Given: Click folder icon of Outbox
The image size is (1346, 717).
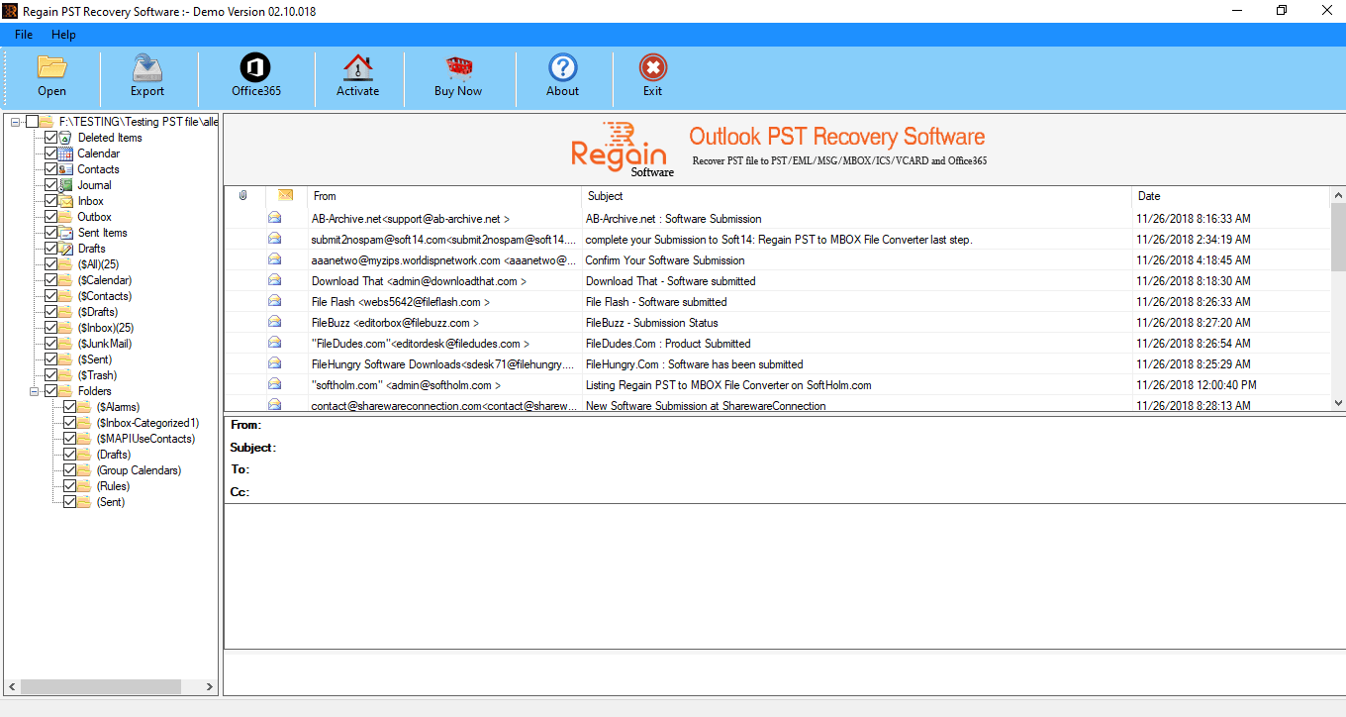Looking at the screenshot, I should pos(66,217).
